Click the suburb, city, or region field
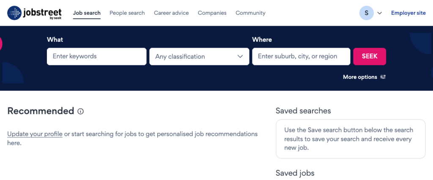433x180 pixels. 301,56
